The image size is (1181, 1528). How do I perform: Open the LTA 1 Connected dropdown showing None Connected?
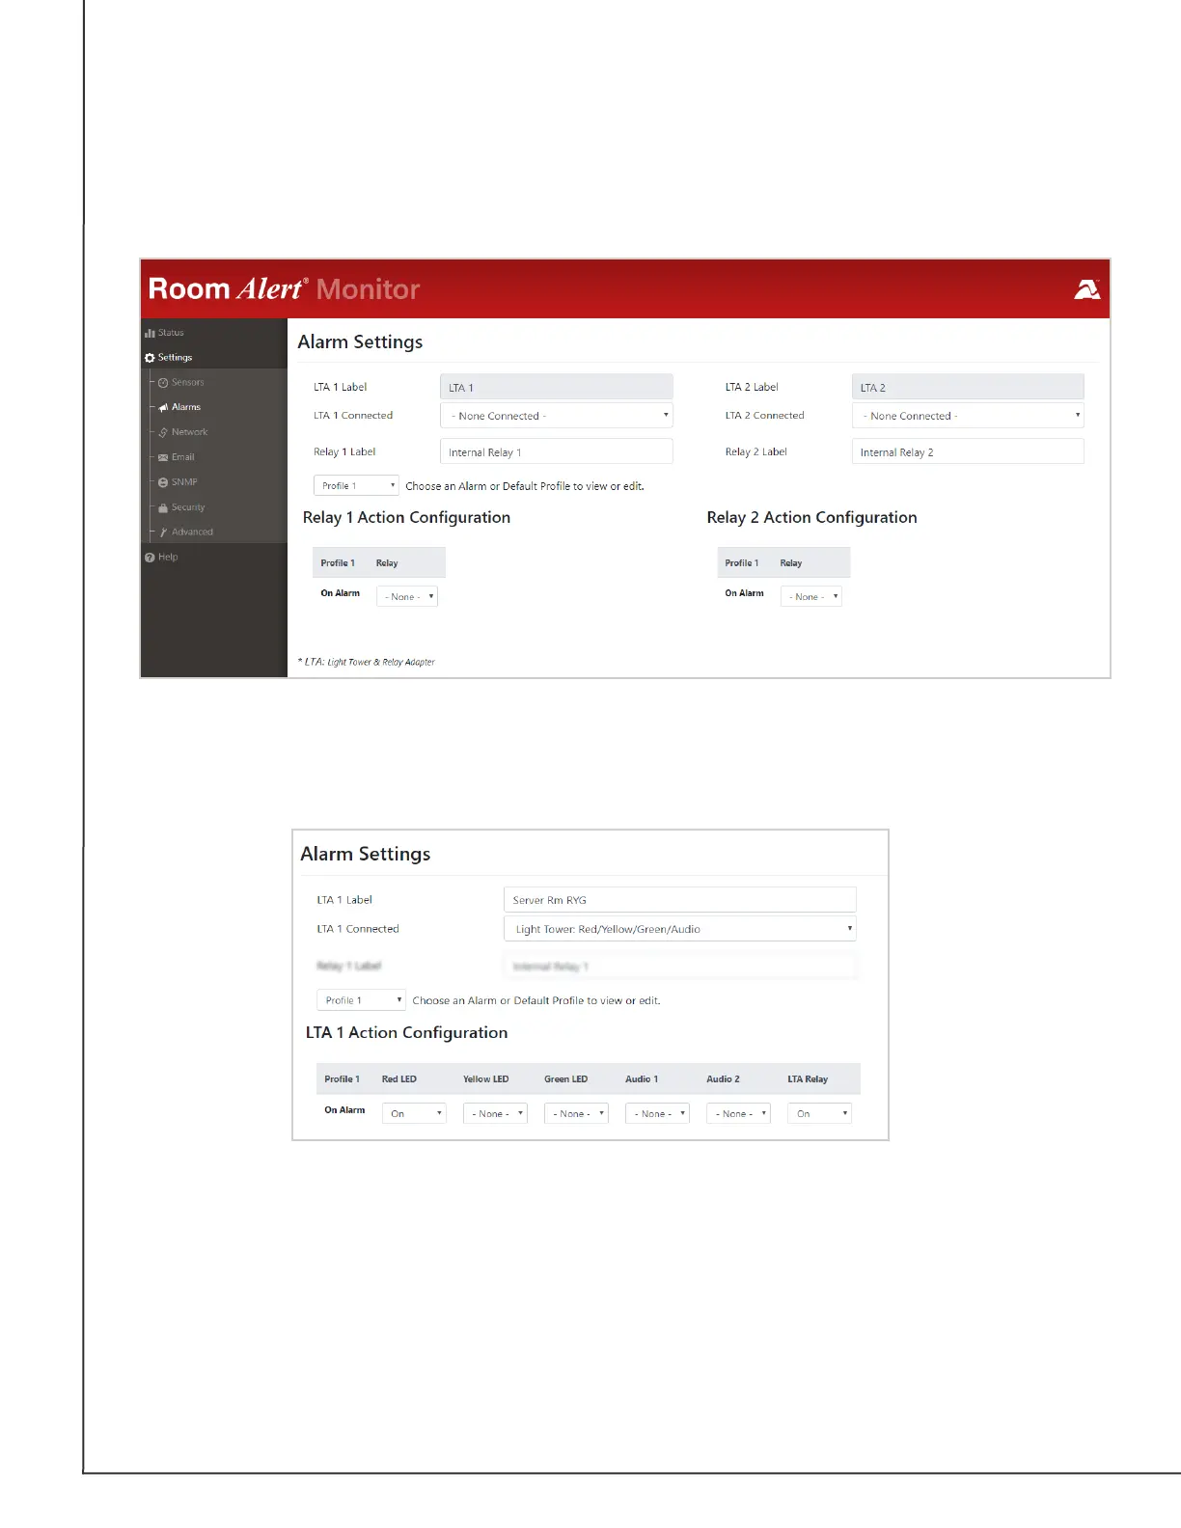tap(557, 416)
